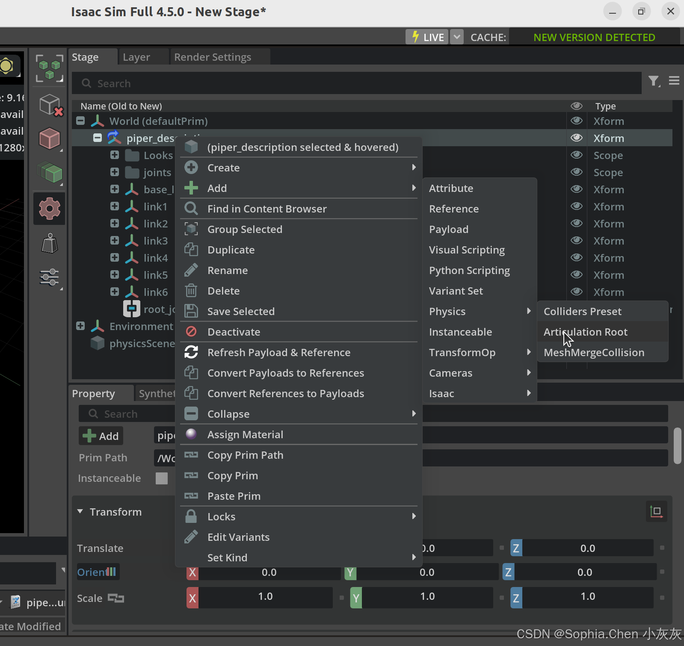Screen dimensions: 684x646
Task: Collapse the Transform section triangle
Action: click(x=80, y=511)
